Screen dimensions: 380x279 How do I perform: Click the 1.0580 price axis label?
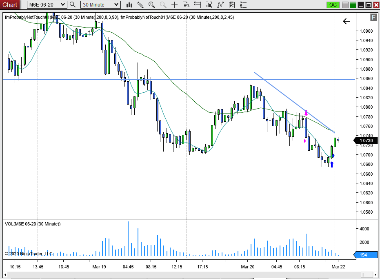366,212
